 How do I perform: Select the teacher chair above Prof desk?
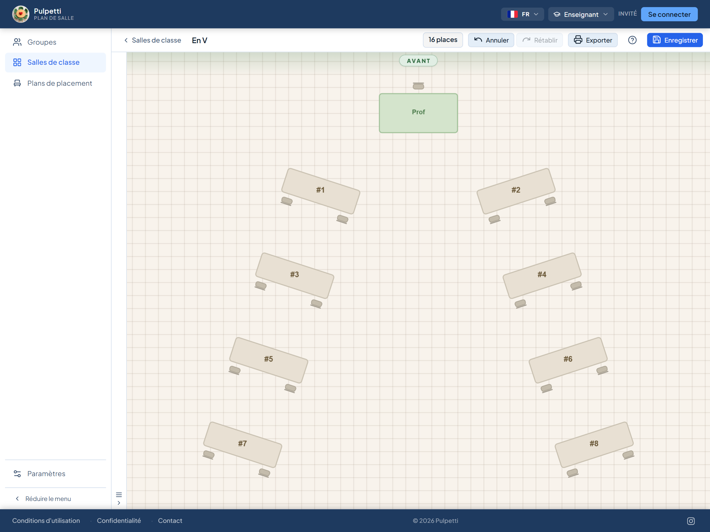[418, 86]
